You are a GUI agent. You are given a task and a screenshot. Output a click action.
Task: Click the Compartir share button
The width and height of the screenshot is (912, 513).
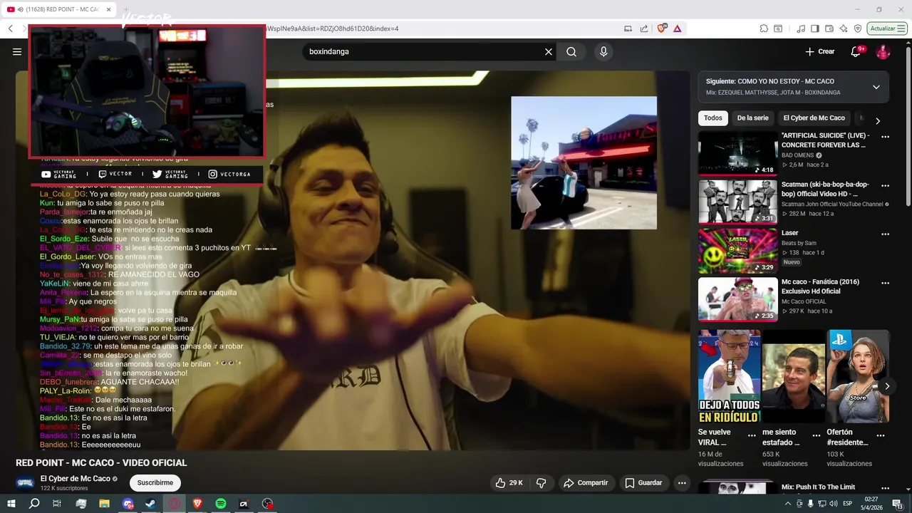tap(585, 483)
